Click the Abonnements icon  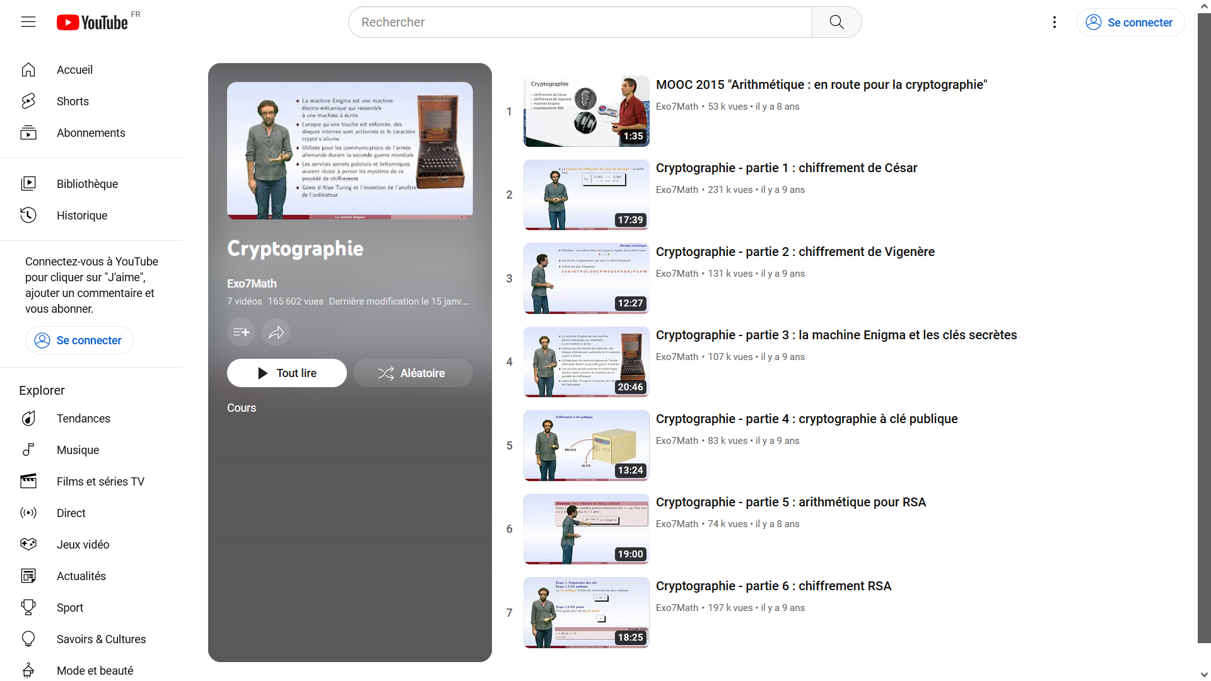(28, 132)
